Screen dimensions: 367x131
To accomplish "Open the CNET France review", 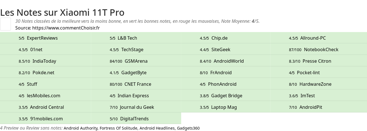I will (x=138, y=84).
